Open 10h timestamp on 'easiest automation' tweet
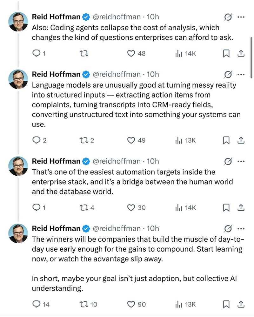 pos(153,161)
